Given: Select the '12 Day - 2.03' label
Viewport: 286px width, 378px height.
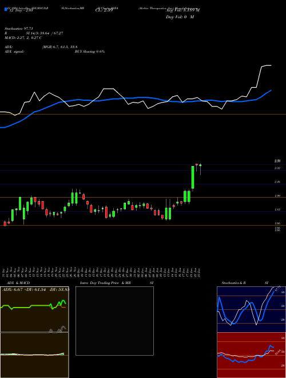Looking at the screenshot, I should [20, 11].
